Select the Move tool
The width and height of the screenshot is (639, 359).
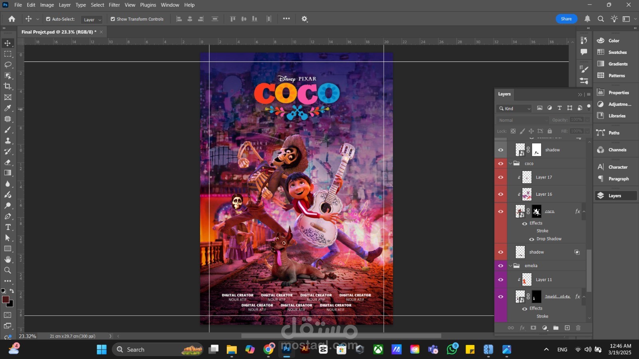(8, 43)
